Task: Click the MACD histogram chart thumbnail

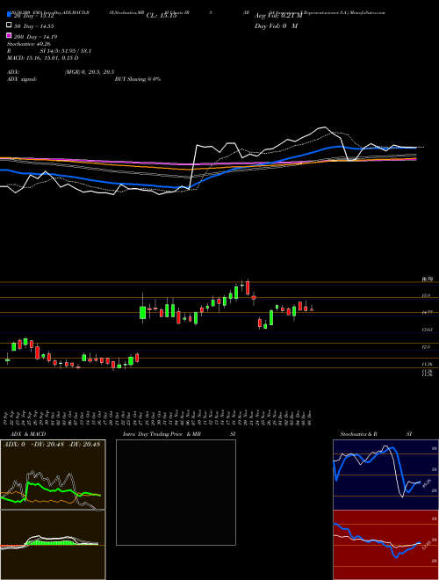Action: [53, 545]
